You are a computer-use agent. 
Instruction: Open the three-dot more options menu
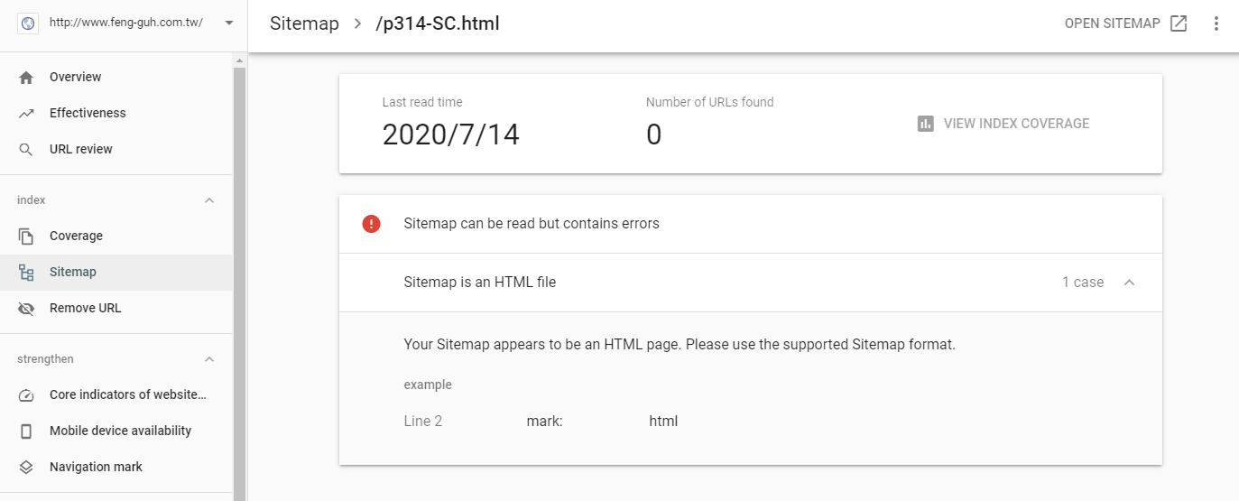1216,23
